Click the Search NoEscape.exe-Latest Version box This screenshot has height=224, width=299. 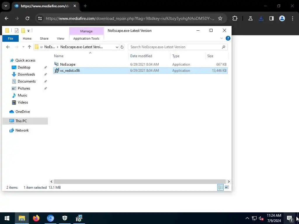coord(178,47)
